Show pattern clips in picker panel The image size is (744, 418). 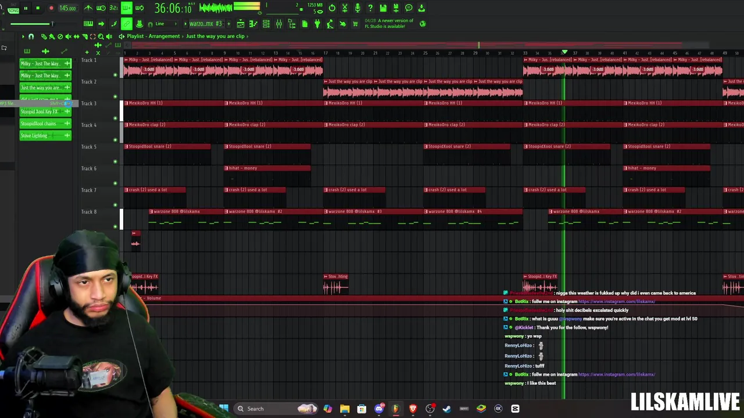(x=26, y=52)
